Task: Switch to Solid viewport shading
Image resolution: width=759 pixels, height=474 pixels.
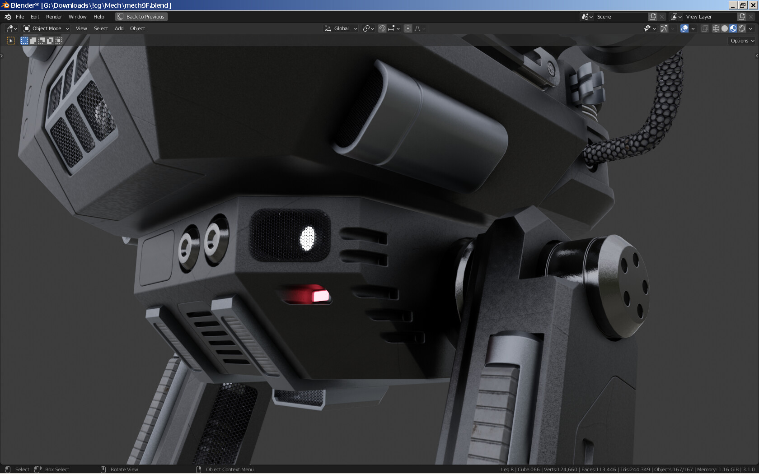Action: 725,28
